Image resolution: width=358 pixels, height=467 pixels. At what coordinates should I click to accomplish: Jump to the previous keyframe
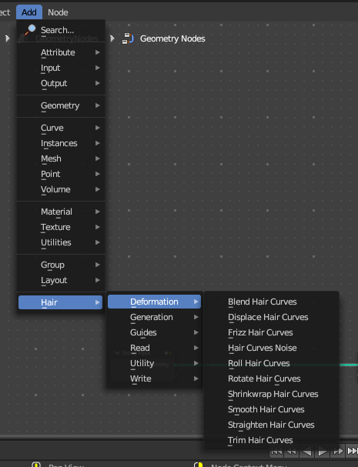pos(292,452)
